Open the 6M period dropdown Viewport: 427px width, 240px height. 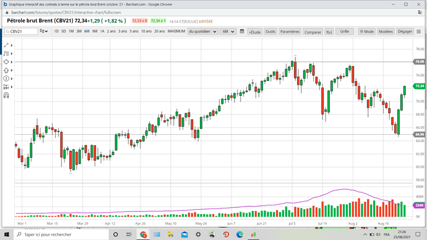click(228, 32)
